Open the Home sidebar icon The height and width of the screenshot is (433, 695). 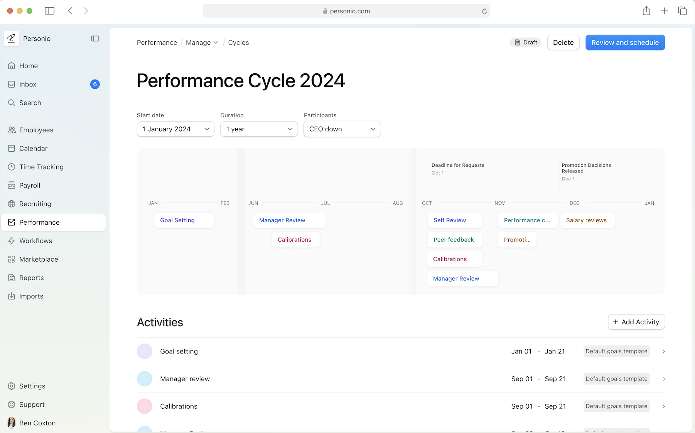point(12,66)
